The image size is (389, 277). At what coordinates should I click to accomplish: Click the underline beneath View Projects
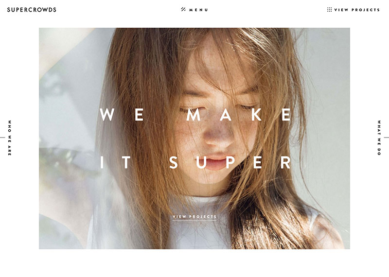[x=194, y=221]
